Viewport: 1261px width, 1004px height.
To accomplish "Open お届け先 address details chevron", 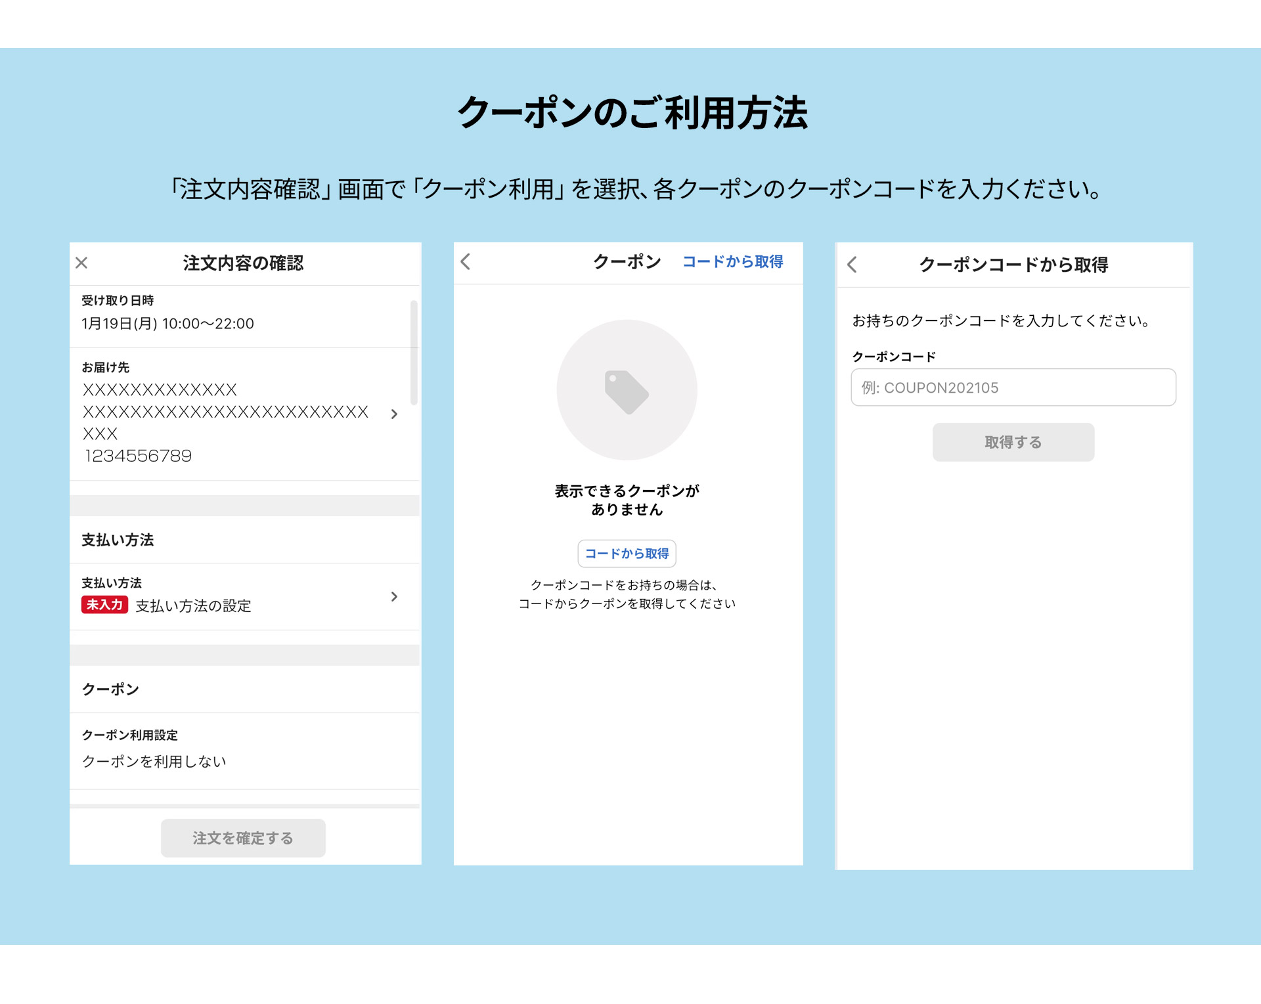I will click(394, 414).
